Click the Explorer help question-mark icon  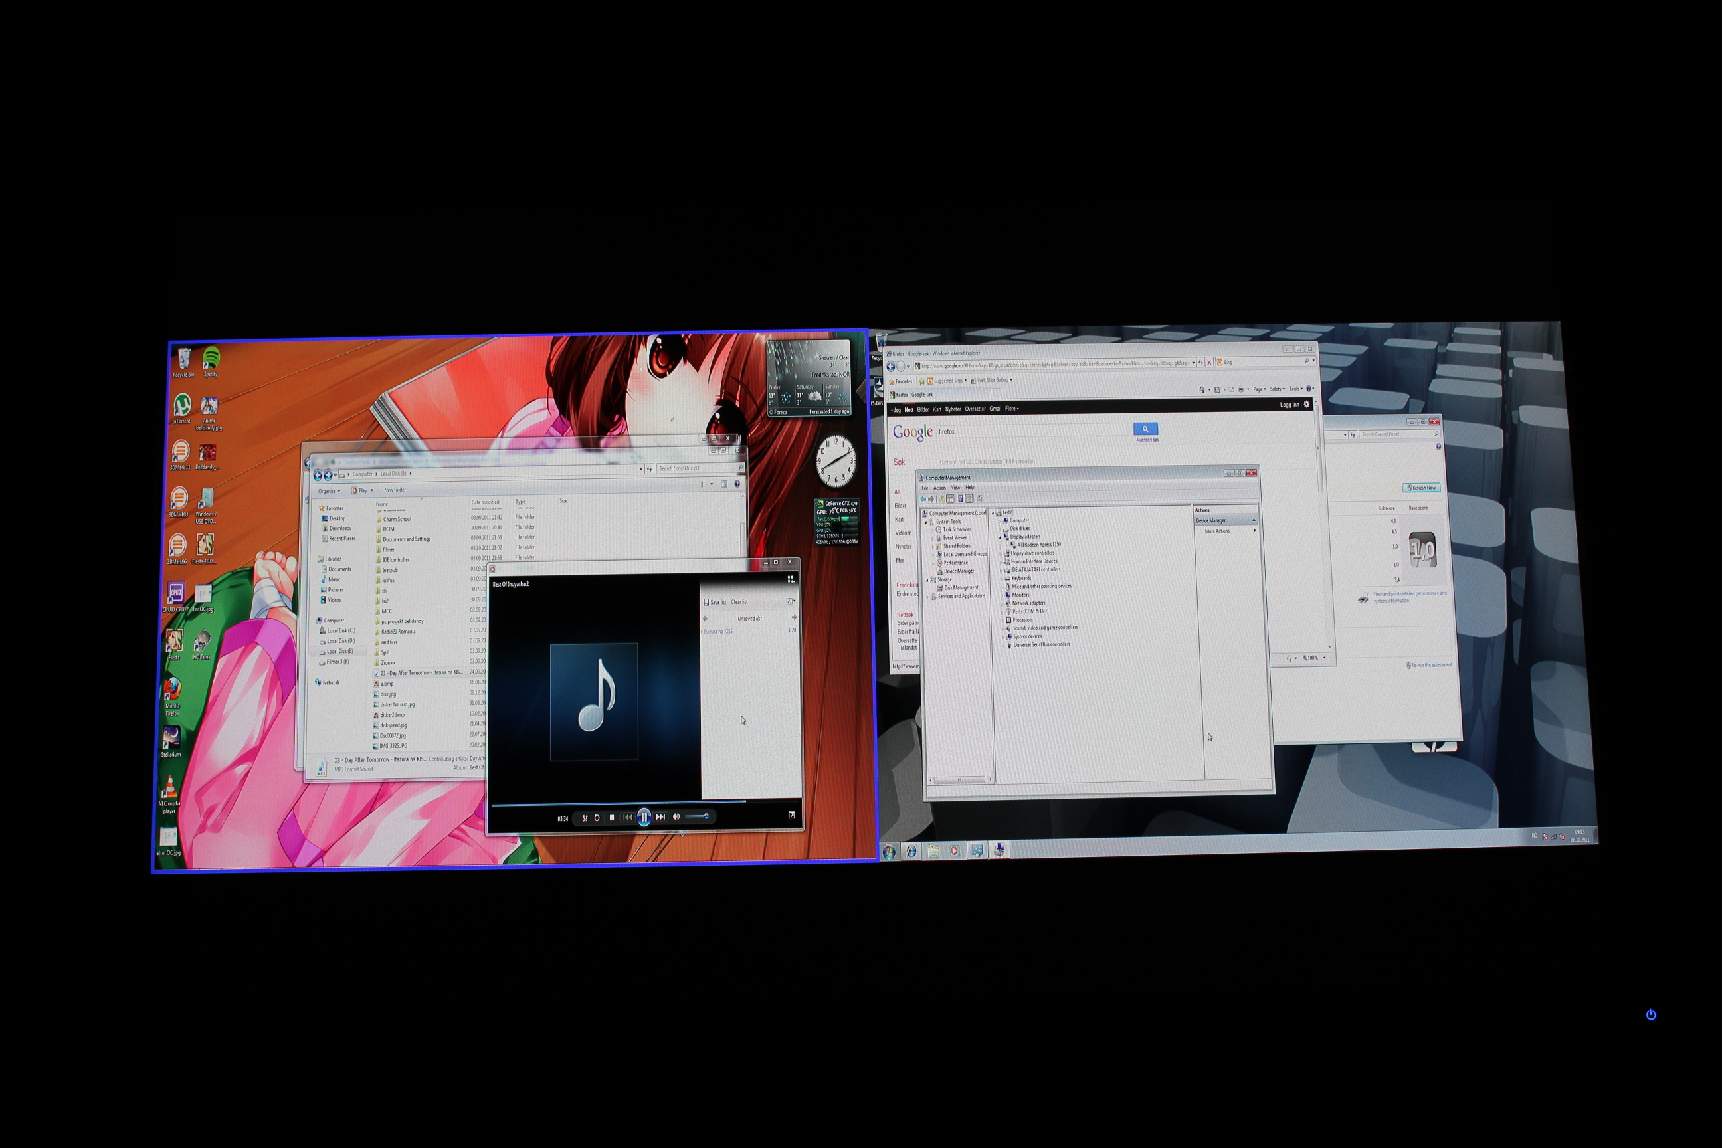pyautogui.click(x=737, y=484)
